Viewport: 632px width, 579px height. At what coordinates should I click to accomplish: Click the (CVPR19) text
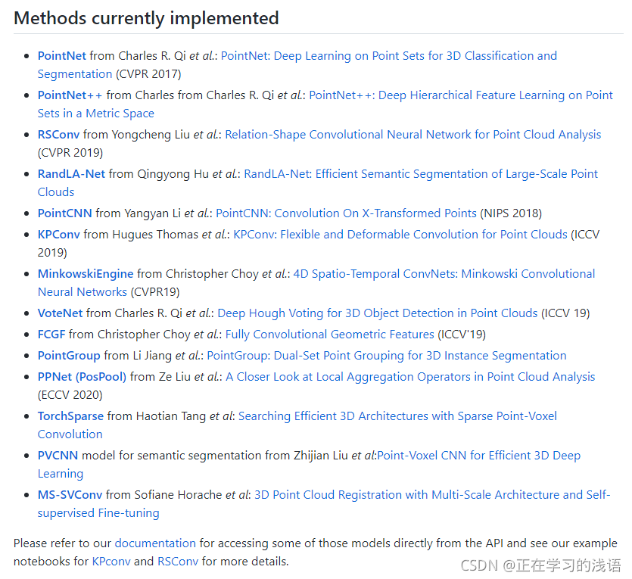point(155,292)
